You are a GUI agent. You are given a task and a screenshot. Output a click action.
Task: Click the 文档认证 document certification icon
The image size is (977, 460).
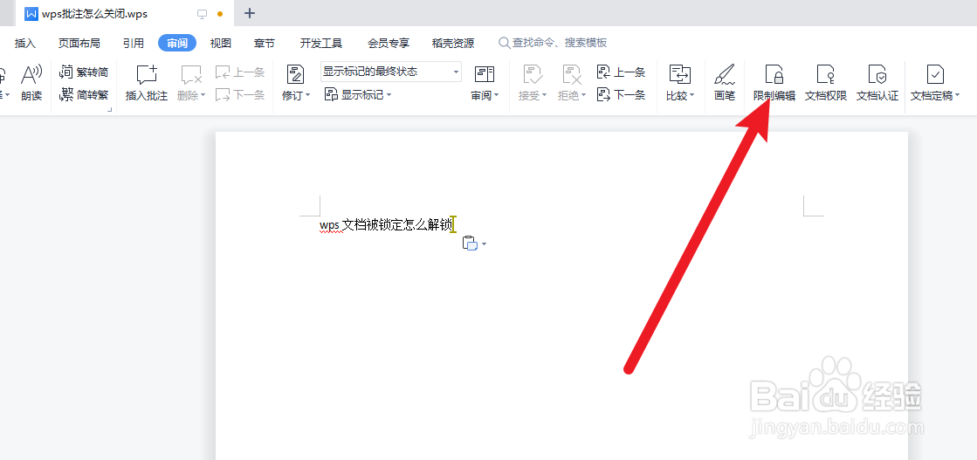click(877, 75)
